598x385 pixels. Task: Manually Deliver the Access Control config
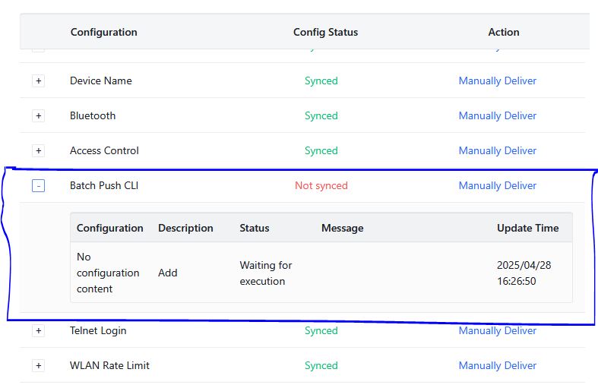point(497,151)
